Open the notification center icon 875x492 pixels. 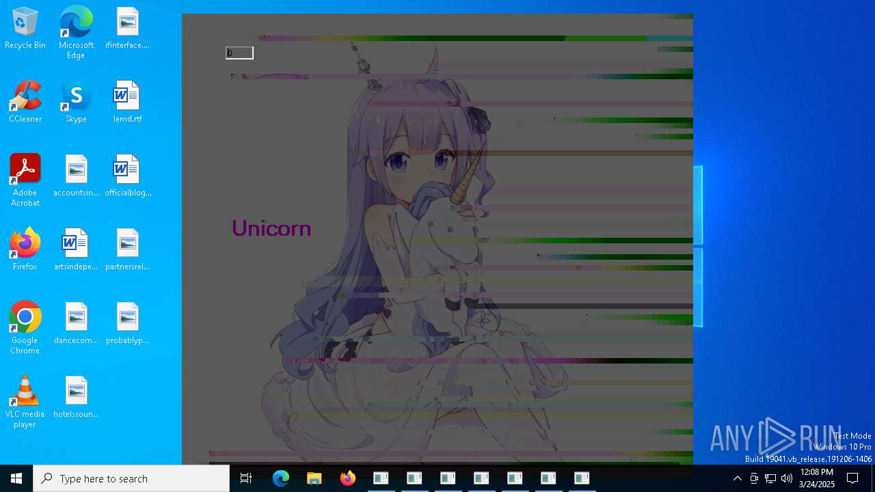click(852, 478)
